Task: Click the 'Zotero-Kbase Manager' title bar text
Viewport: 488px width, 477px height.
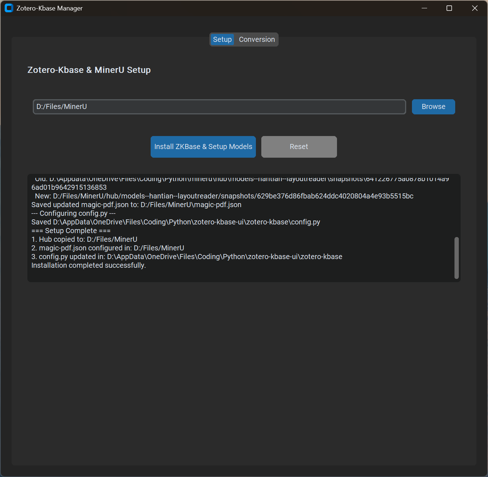Action: click(x=49, y=8)
